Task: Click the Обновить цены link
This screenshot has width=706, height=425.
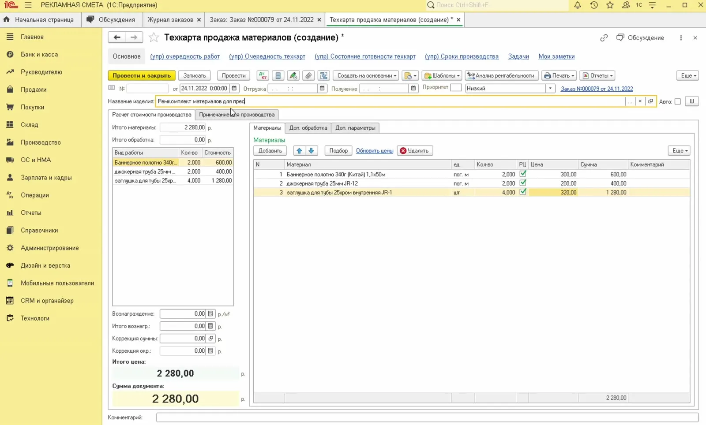Action: (375, 151)
